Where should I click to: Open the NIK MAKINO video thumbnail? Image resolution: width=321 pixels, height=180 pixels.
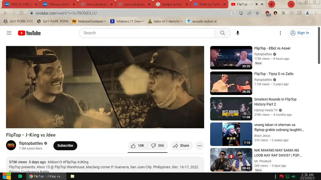point(231,160)
